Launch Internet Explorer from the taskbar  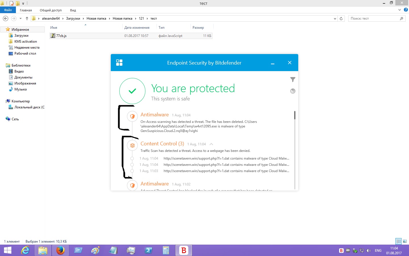[x=25, y=251]
